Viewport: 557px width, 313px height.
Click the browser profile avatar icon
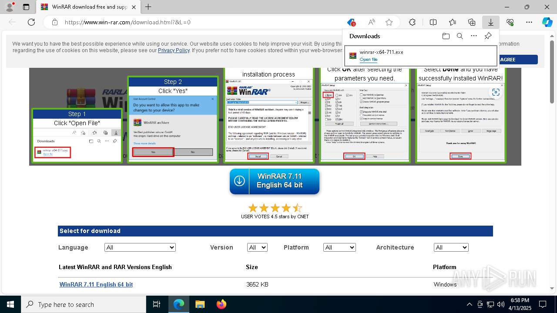[10, 7]
